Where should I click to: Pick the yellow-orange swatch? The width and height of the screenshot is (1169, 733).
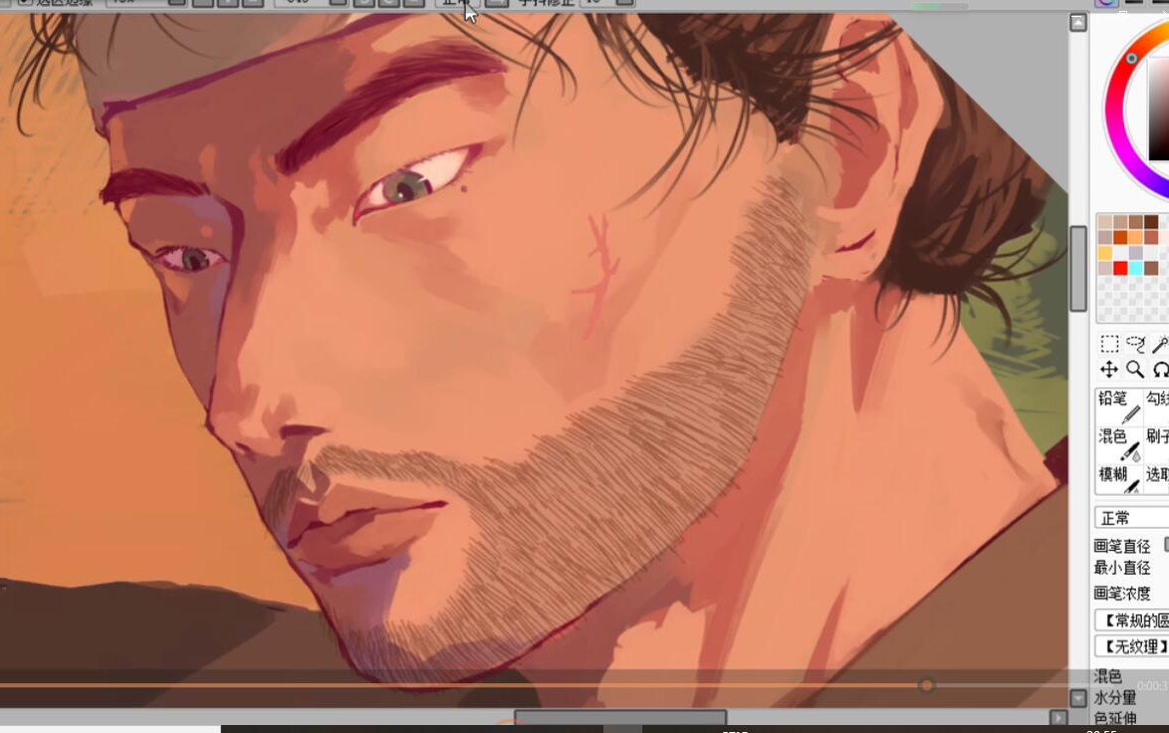1105,253
